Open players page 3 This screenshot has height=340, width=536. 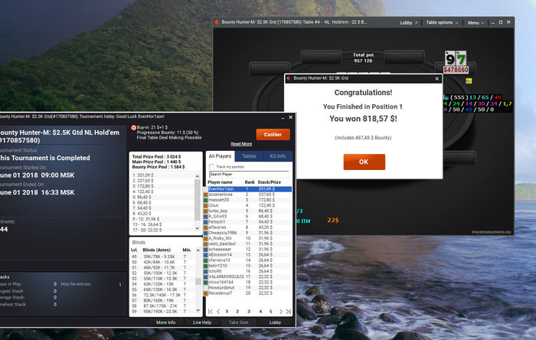[249, 312]
